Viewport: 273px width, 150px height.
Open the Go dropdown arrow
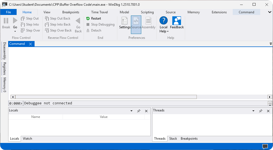point(15,31)
